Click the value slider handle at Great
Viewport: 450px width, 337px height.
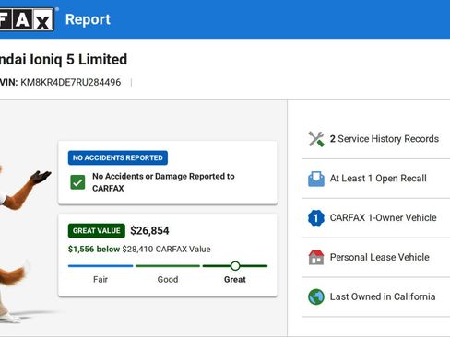[235, 266]
